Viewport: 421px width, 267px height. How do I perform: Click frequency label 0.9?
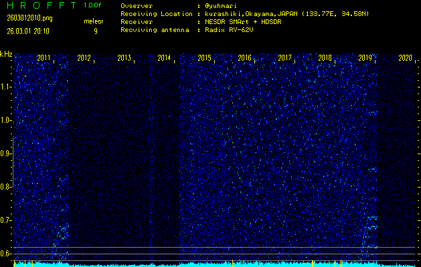tap(5, 154)
